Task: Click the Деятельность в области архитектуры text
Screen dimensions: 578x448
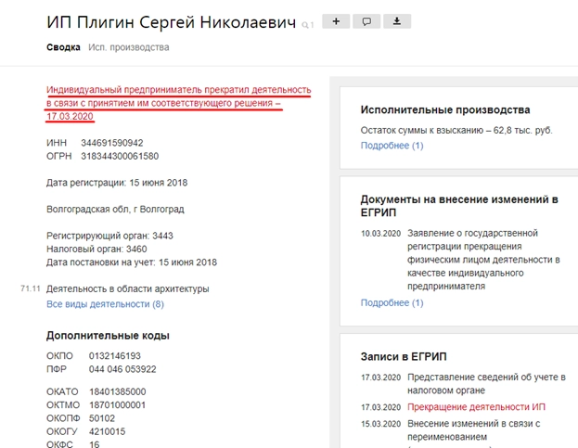Action: 127,289
